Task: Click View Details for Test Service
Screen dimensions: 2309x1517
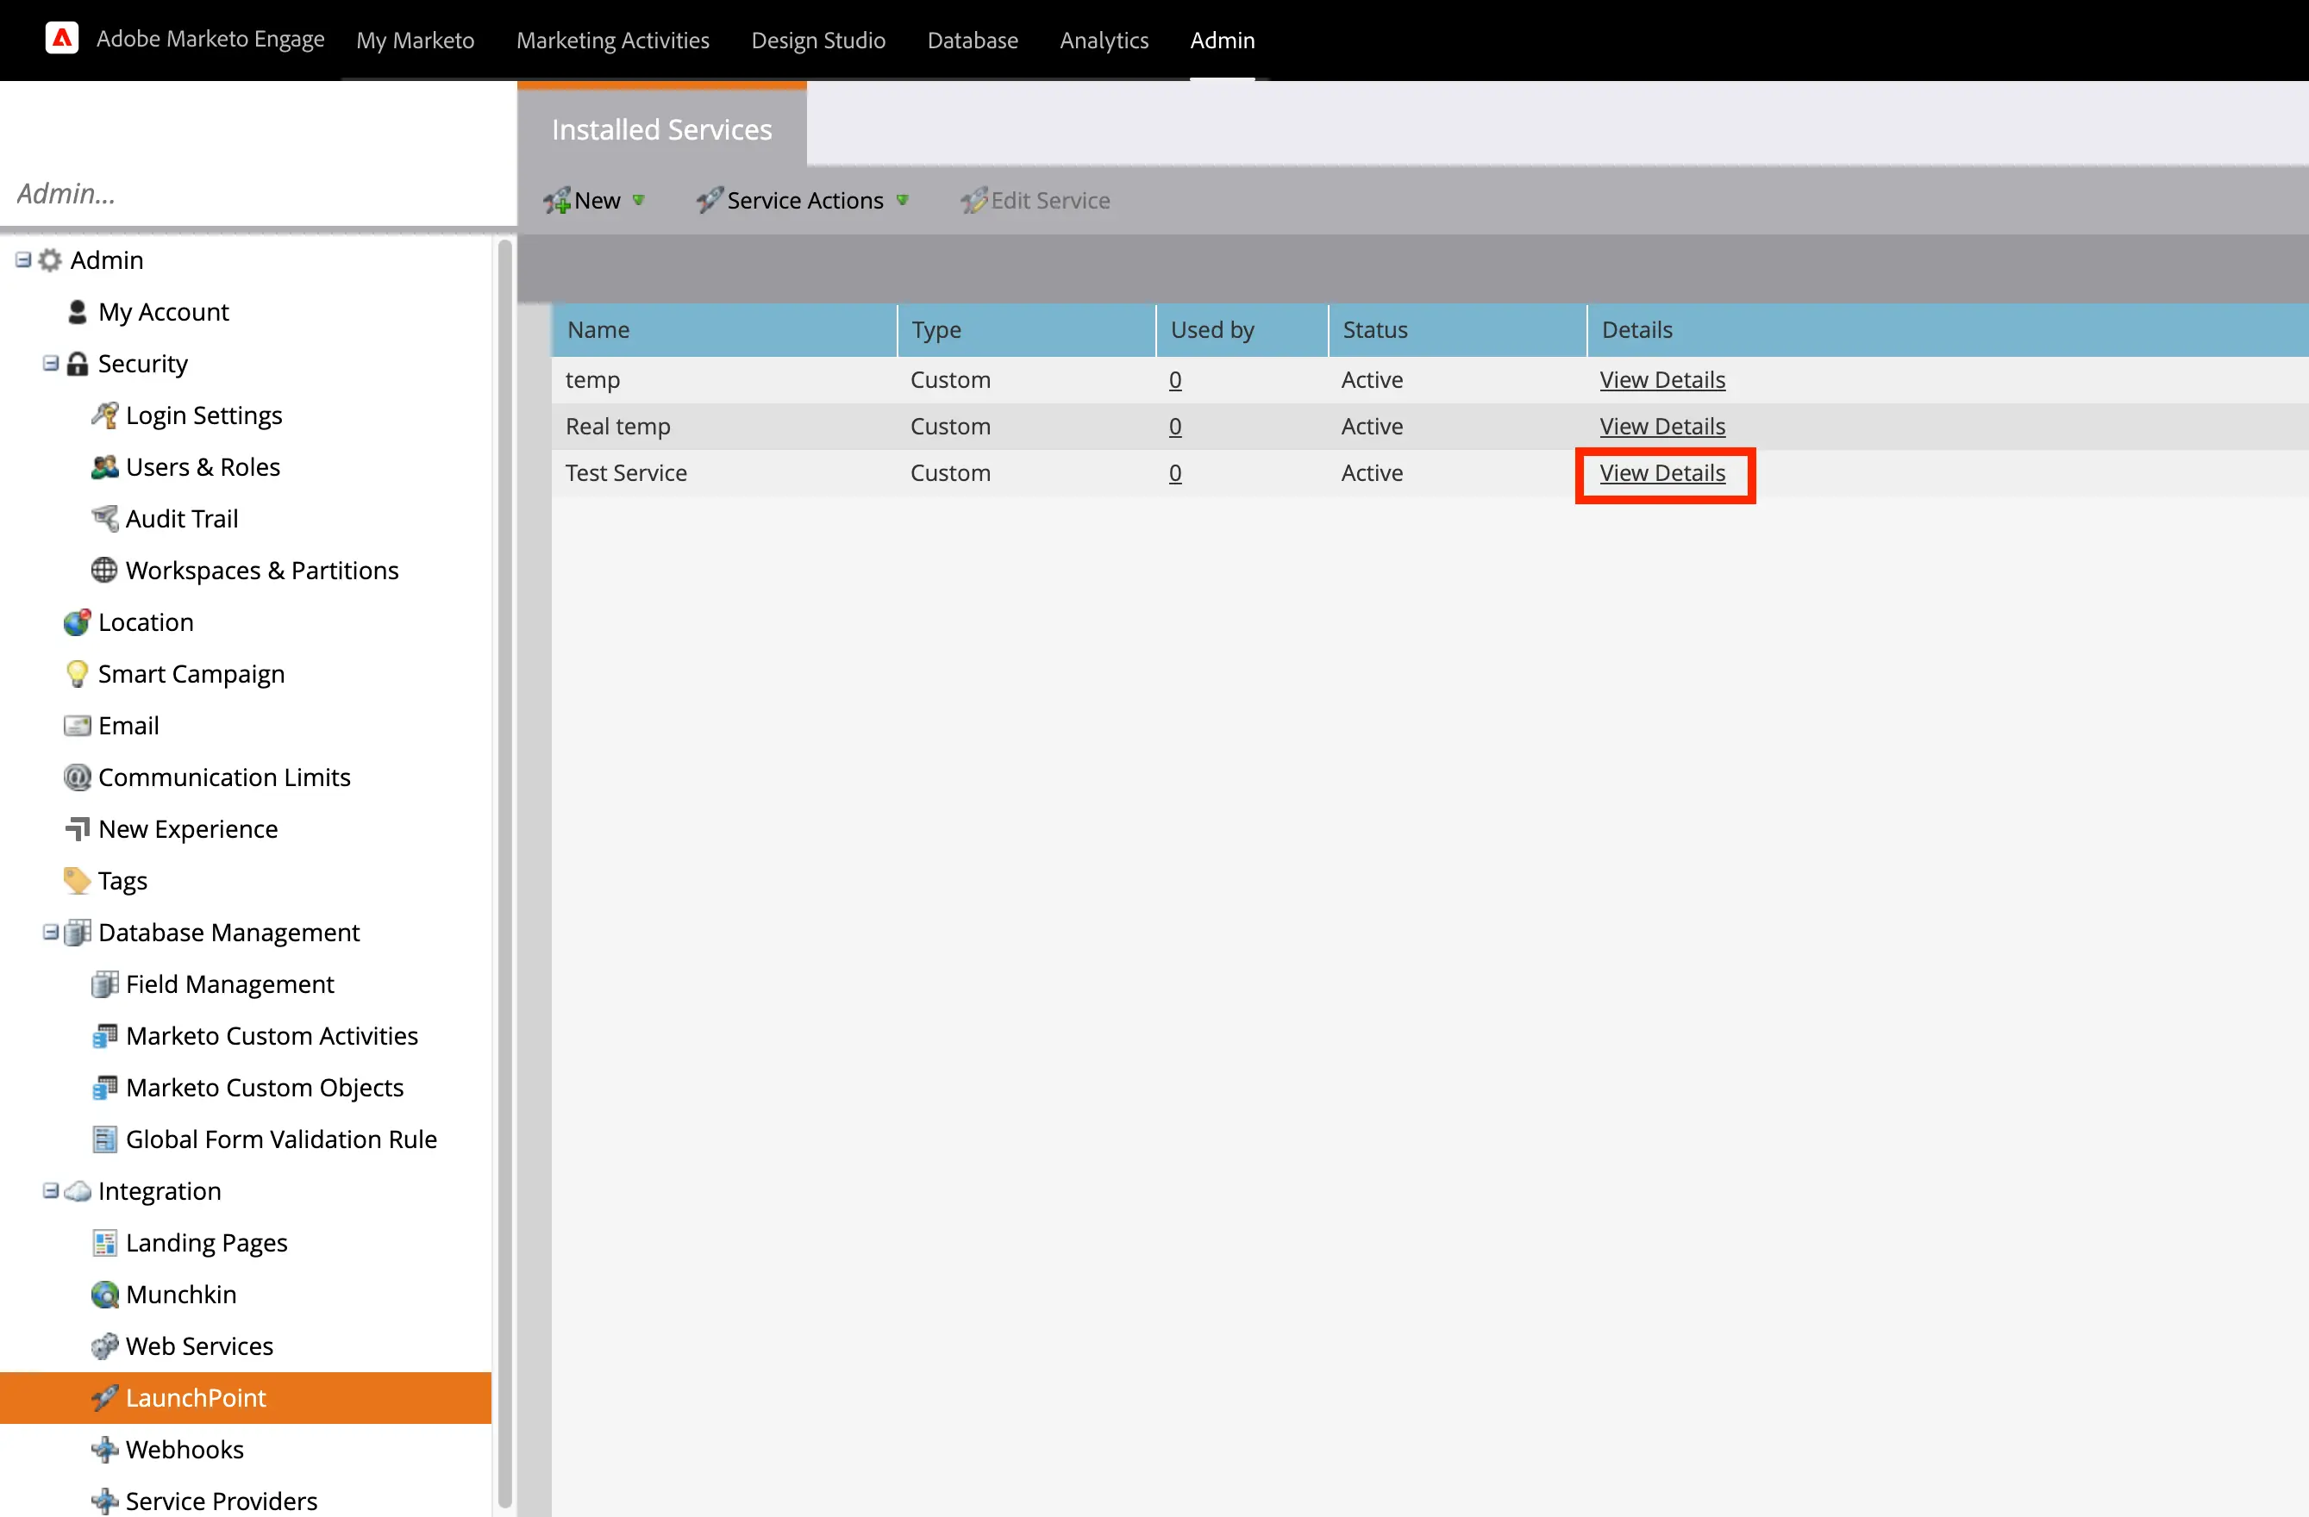Action: (x=1662, y=472)
